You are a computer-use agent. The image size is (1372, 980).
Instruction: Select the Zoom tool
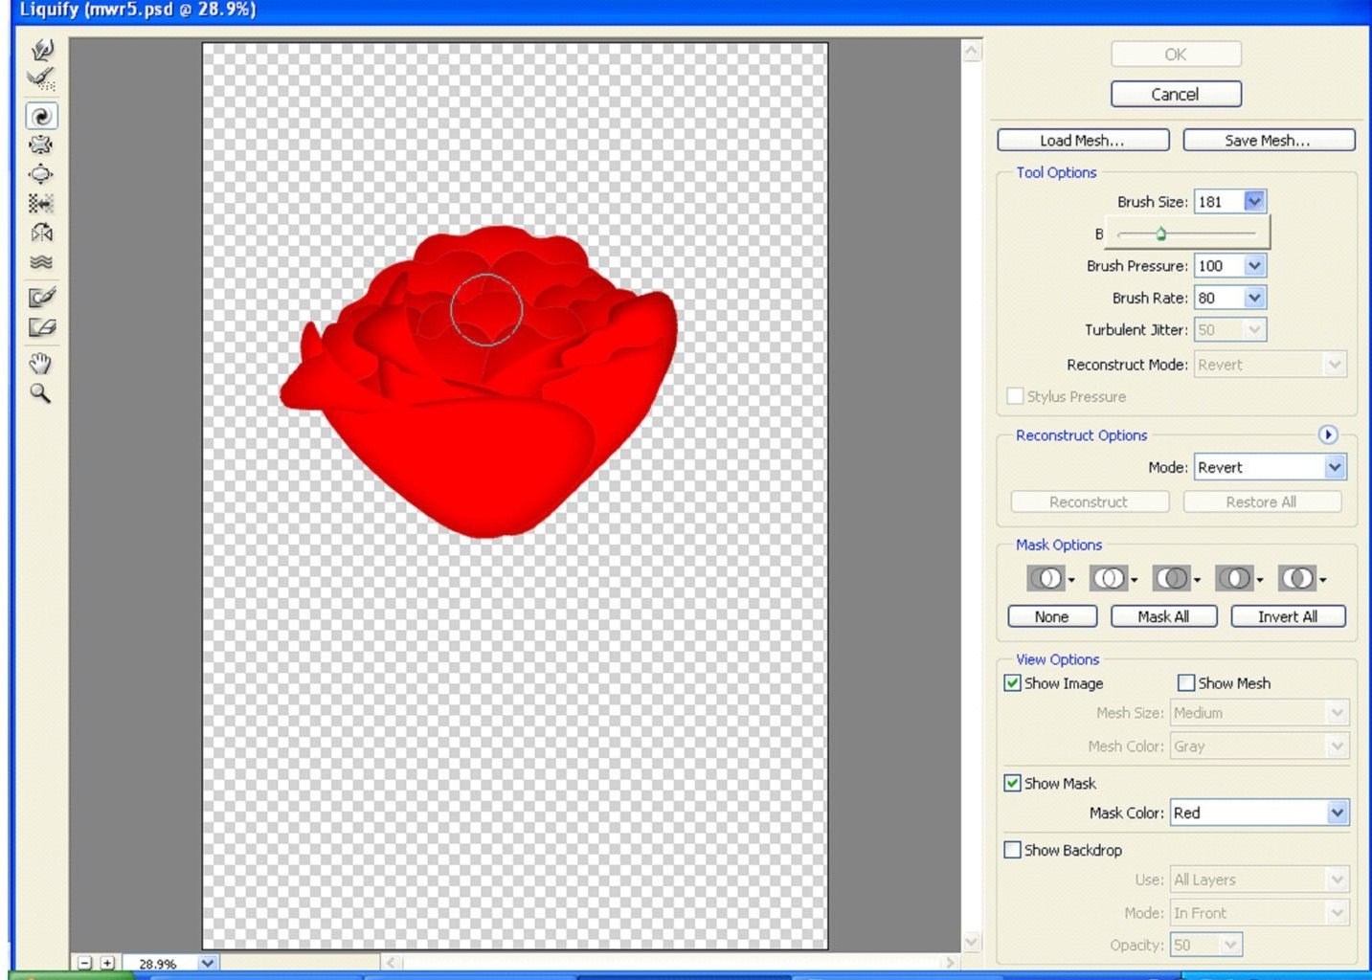click(x=39, y=393)
